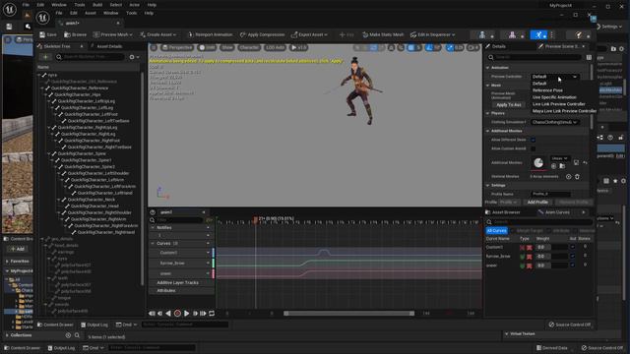
Task: Open the last mode icon in the toolbar
Action: 579,35
